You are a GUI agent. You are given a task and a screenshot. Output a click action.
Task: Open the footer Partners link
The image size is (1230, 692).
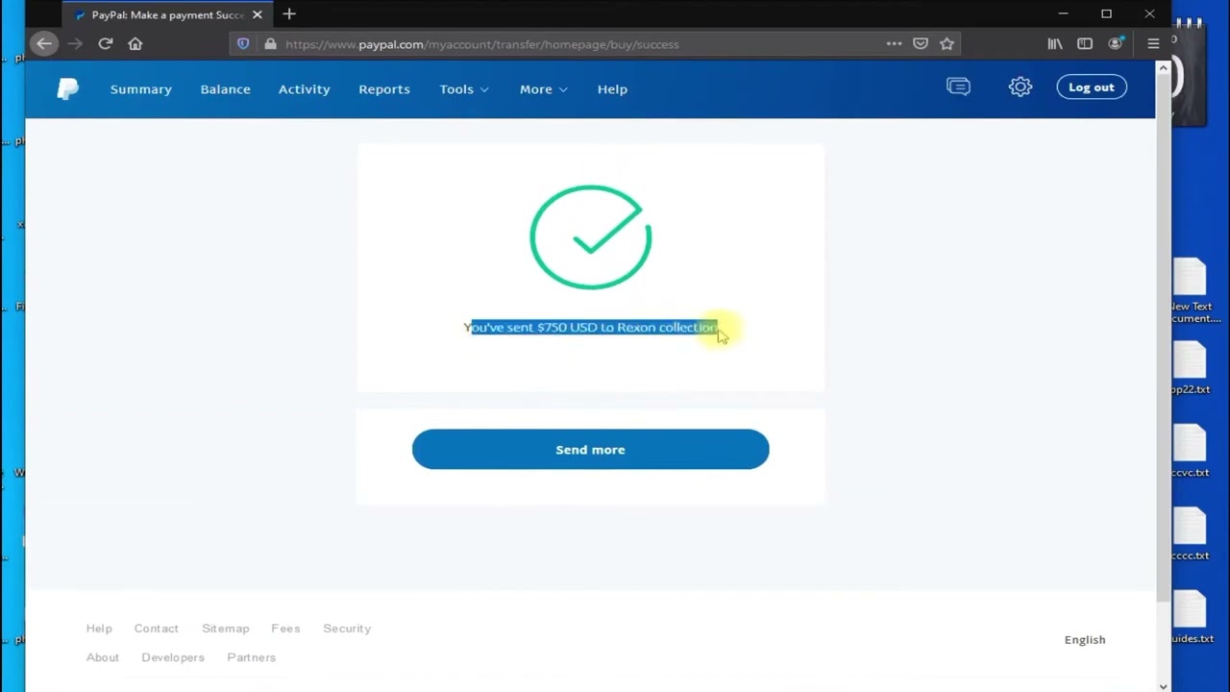click(x=252, y=657)
